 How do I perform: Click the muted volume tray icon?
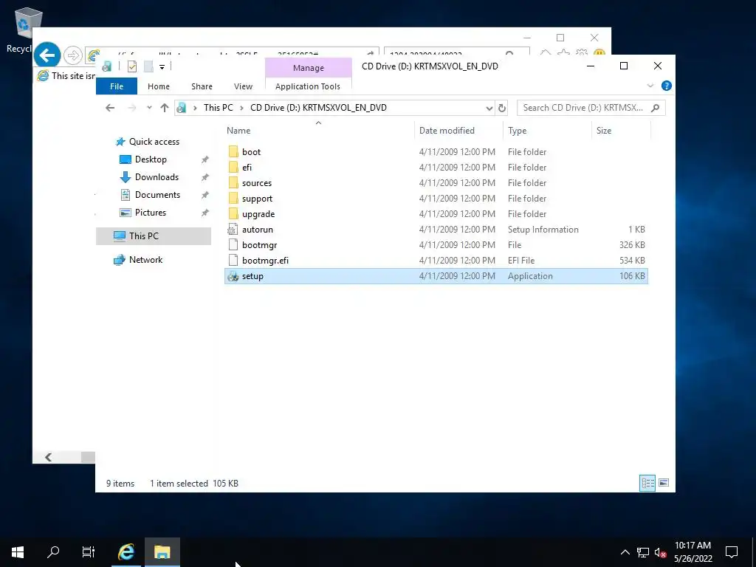pyautogui.click(x=661, y=552)
